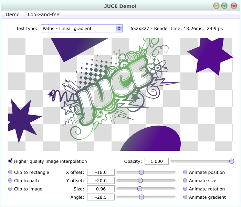Enable Clip to path toggle
The image size is (241, 207).
[x=23, y=181]
